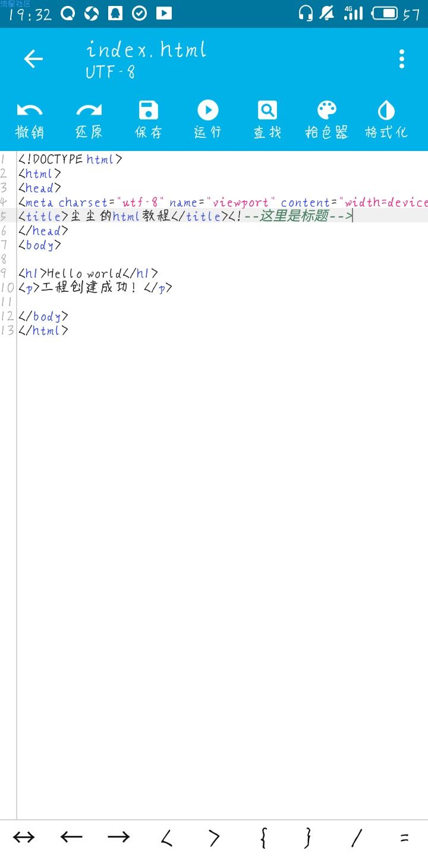This screenshot has height=856, width=428.
Task: Insert a less-than bracket symbol
Action: [x=166, y=838]
